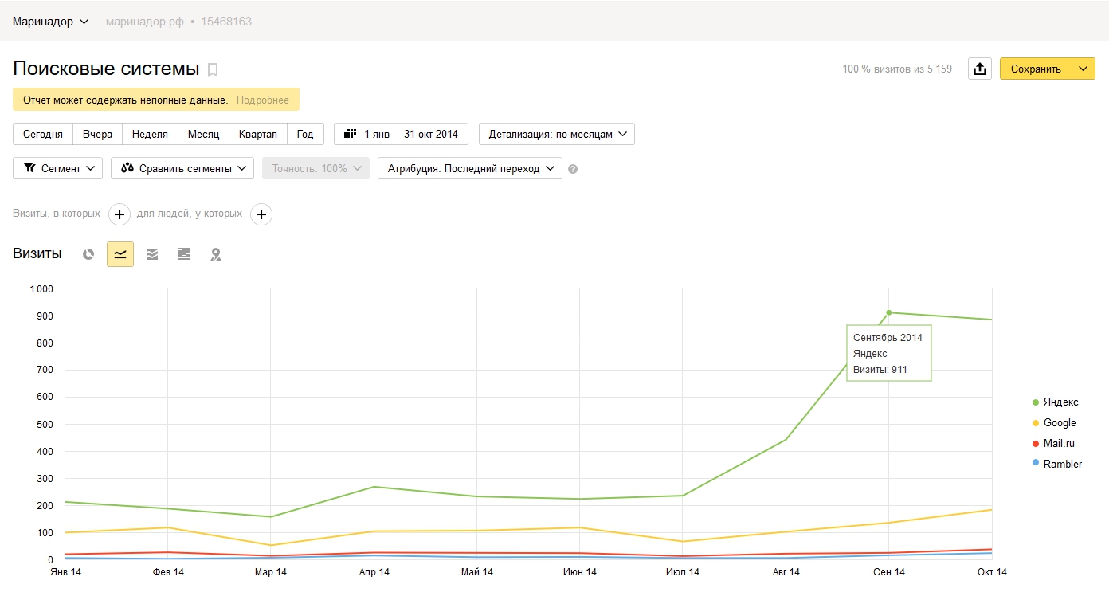Switch to column chart view
The width and height of the screenshot is (1109, 600).
[184, 254]
